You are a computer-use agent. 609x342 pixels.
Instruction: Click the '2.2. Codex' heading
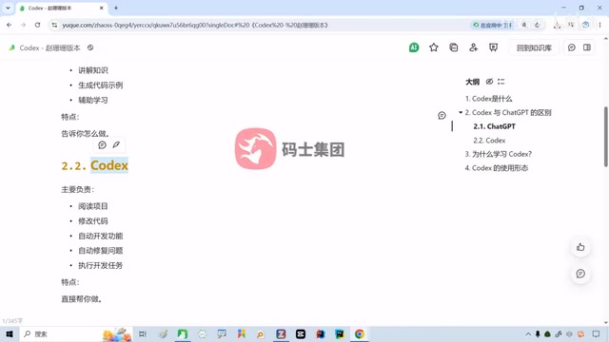[95, 165]
